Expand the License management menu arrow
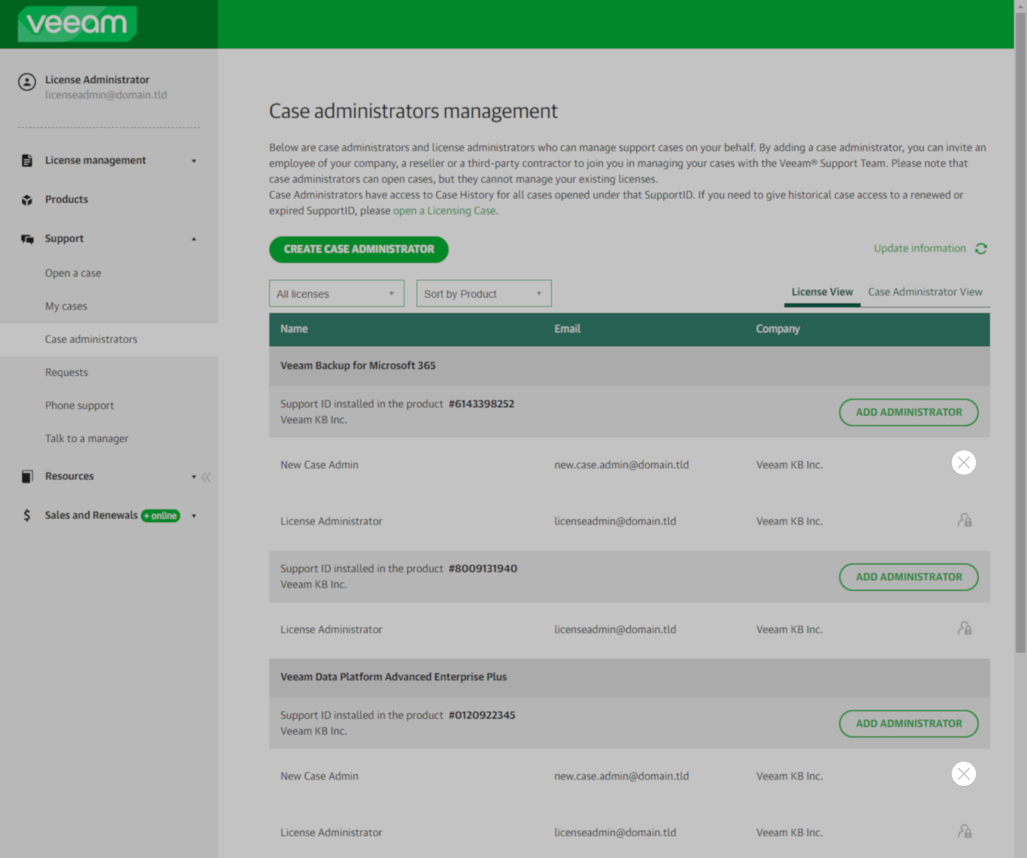Image resolution: width=1027 pixels, height=858 pixels. pos(194,161)
